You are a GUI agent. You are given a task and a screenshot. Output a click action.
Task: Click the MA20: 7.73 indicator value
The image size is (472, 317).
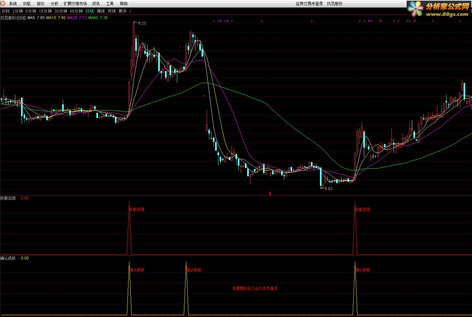point(77,18)
